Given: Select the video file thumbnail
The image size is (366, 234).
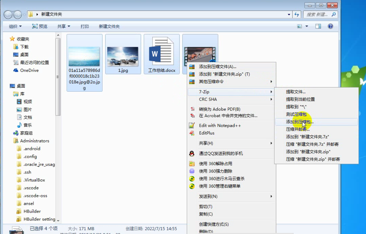Looking at the screenshot, I should click(200, 55).
